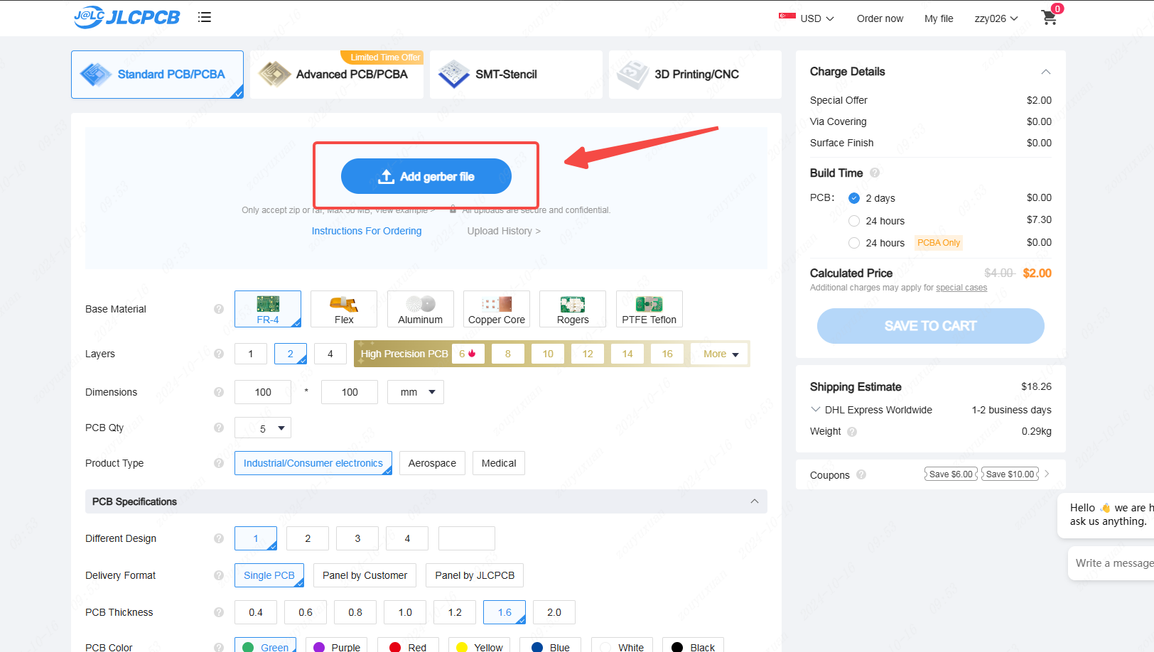Open the special cases link
Viewport: 1154px width, 652px height.
click(961, 288)
